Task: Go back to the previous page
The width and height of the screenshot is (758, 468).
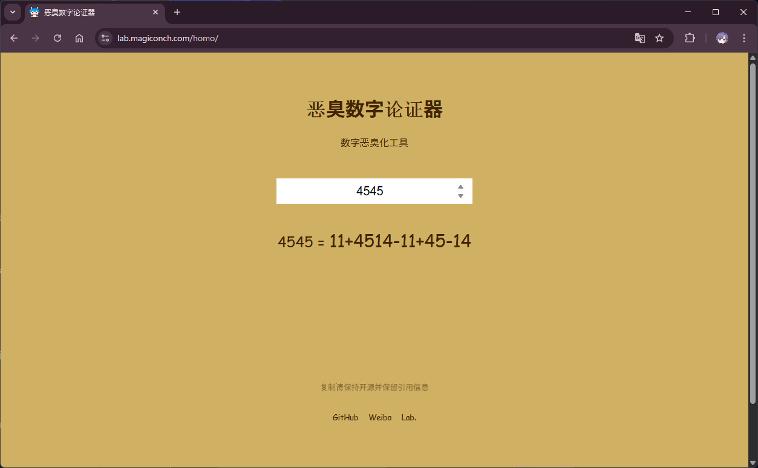Action: click(14, 38)
